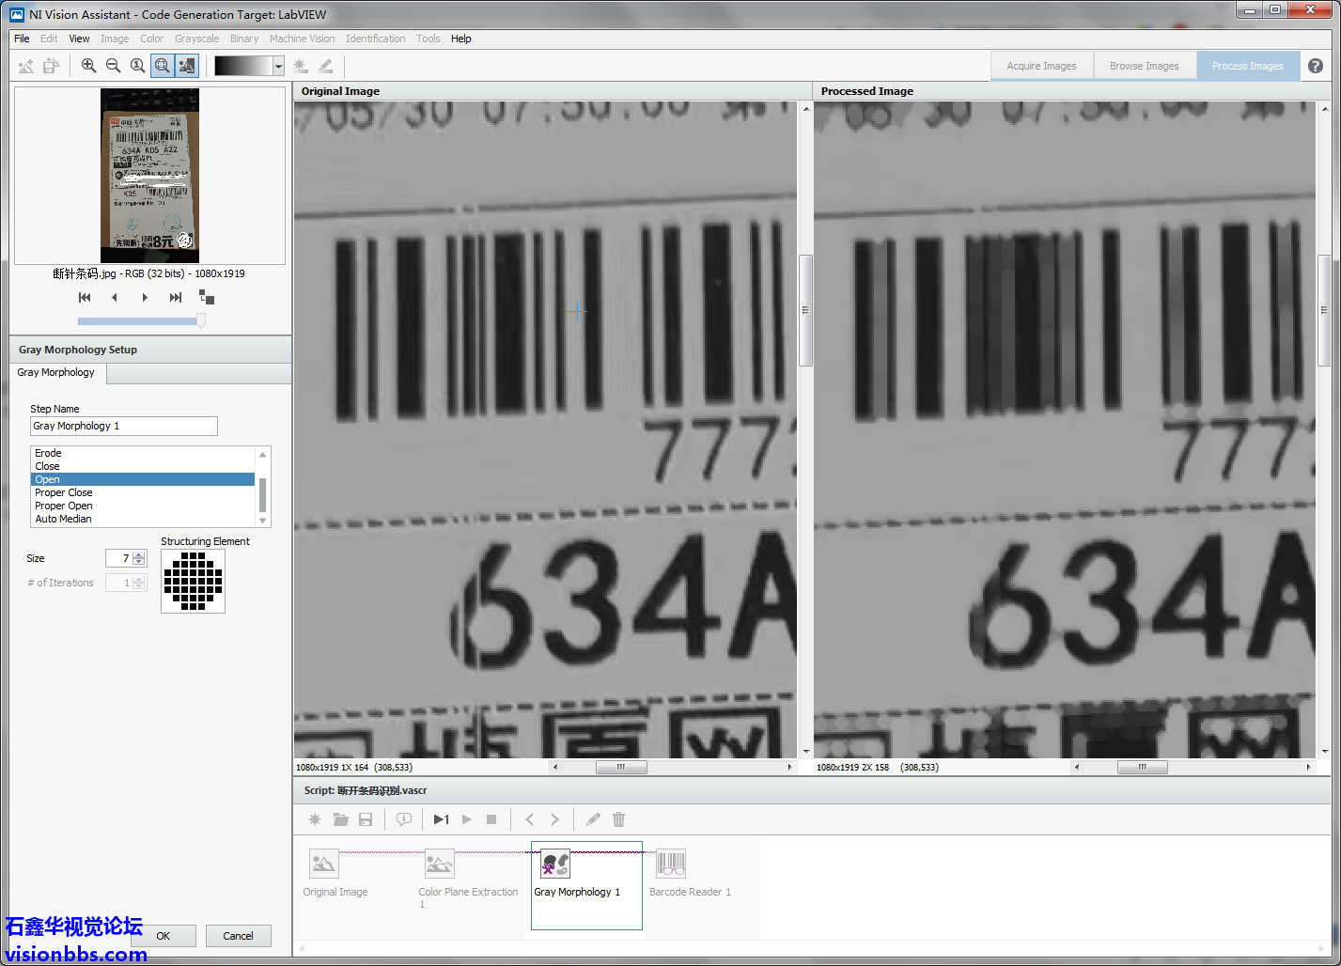The image size is (1341, 966).
Task: Open the grayscale palette dropdown arrow
Action: [x=278, y=66]
